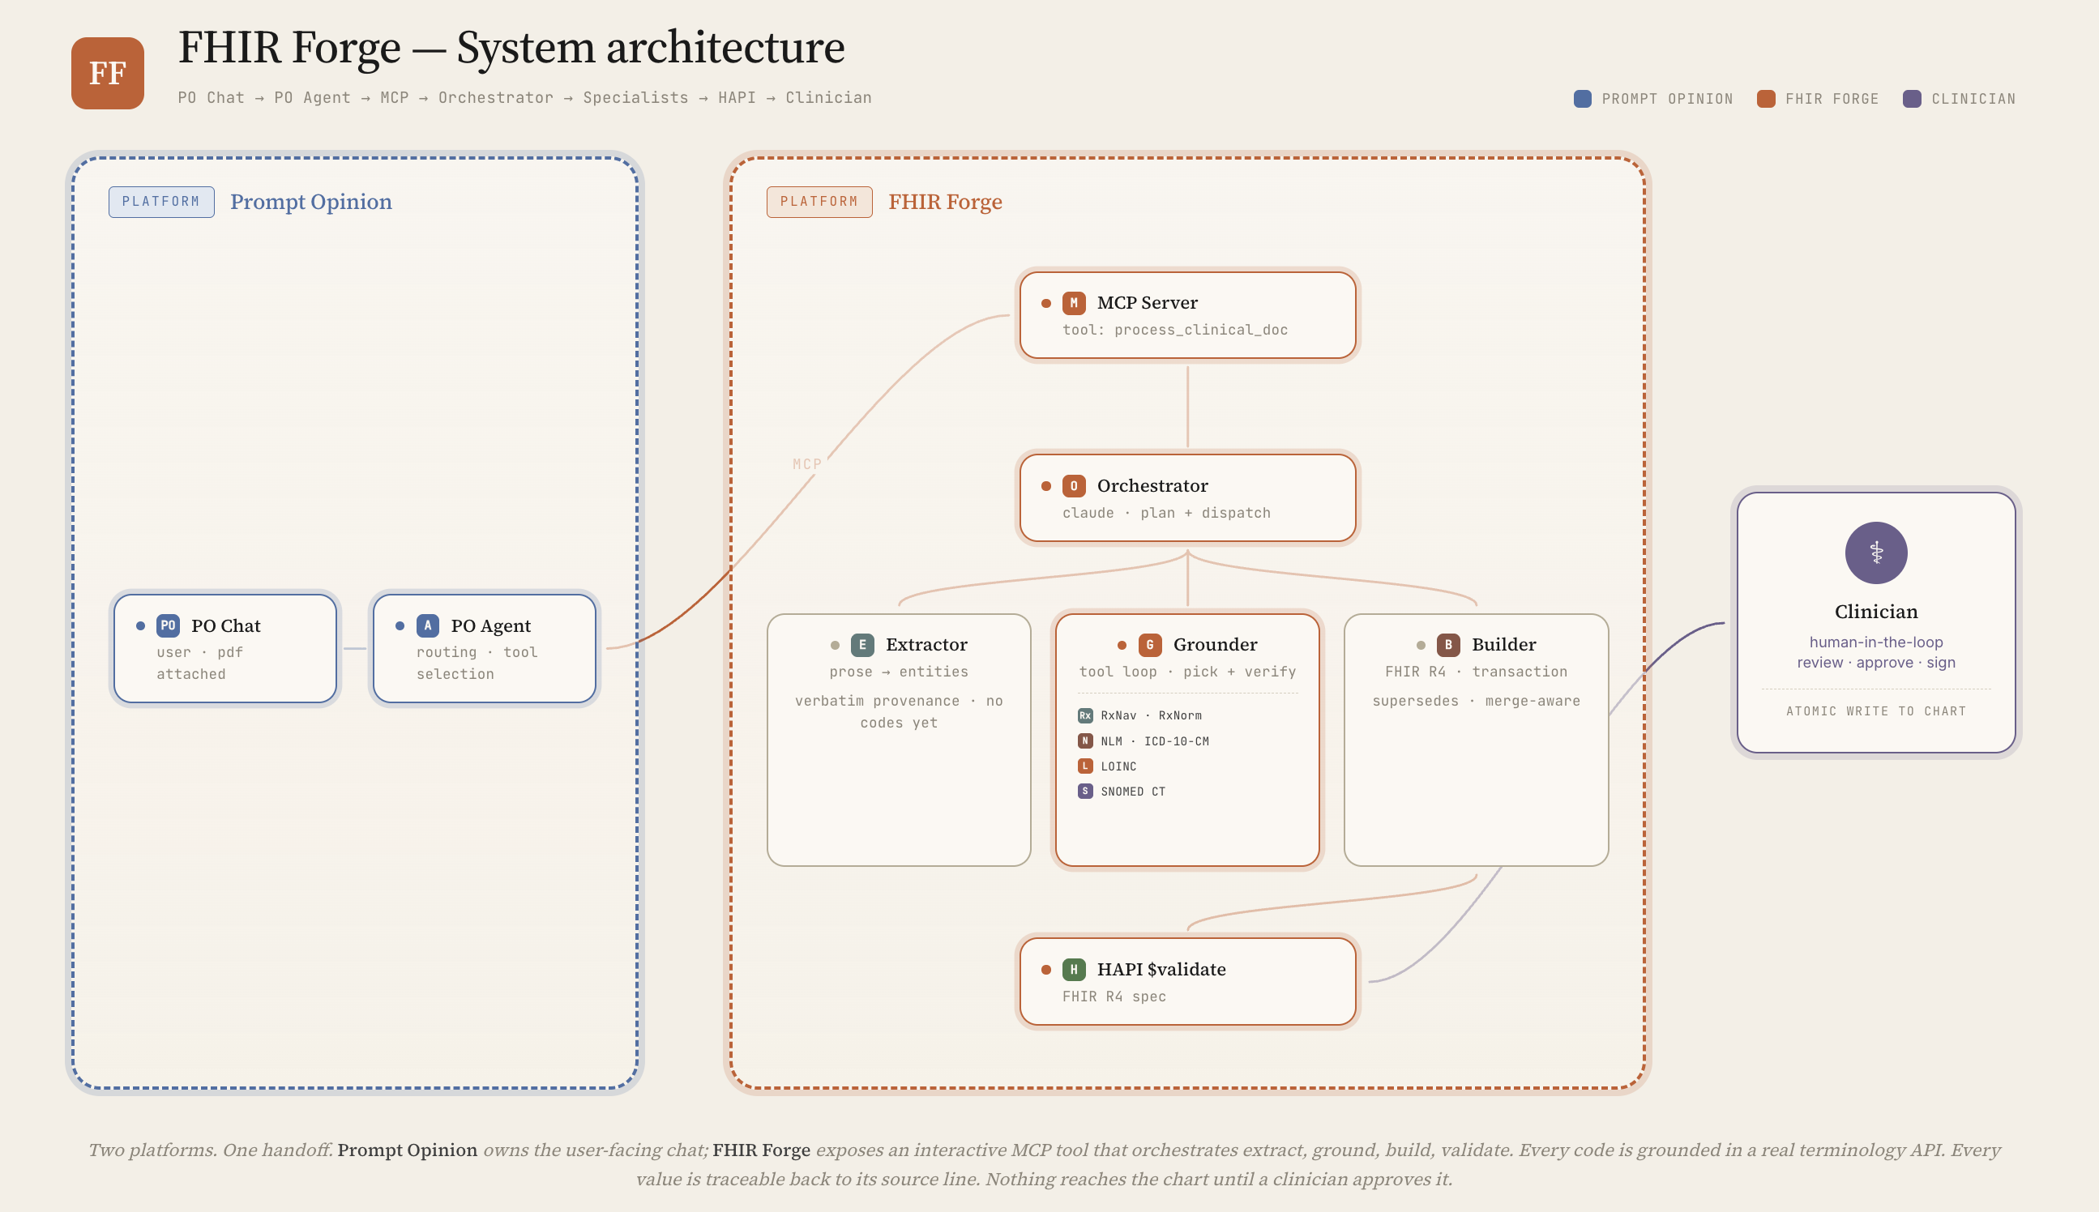Click the 'review · approve · sign' text
The width and height of the screenshot is (2099, 1212).
click(1876, 664)
